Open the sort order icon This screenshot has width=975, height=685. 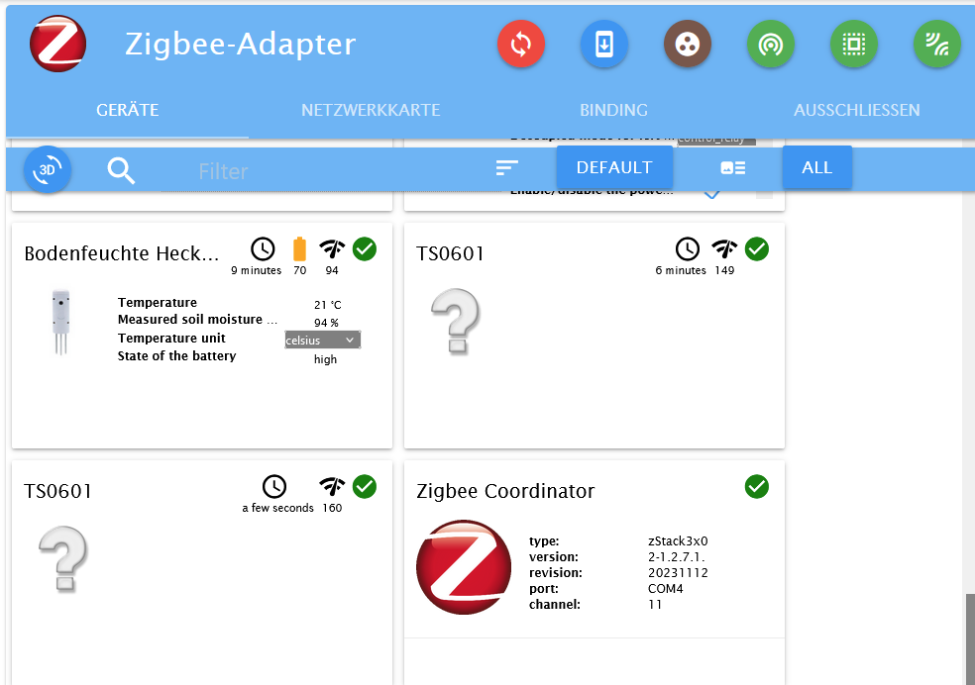pos(506,167)
